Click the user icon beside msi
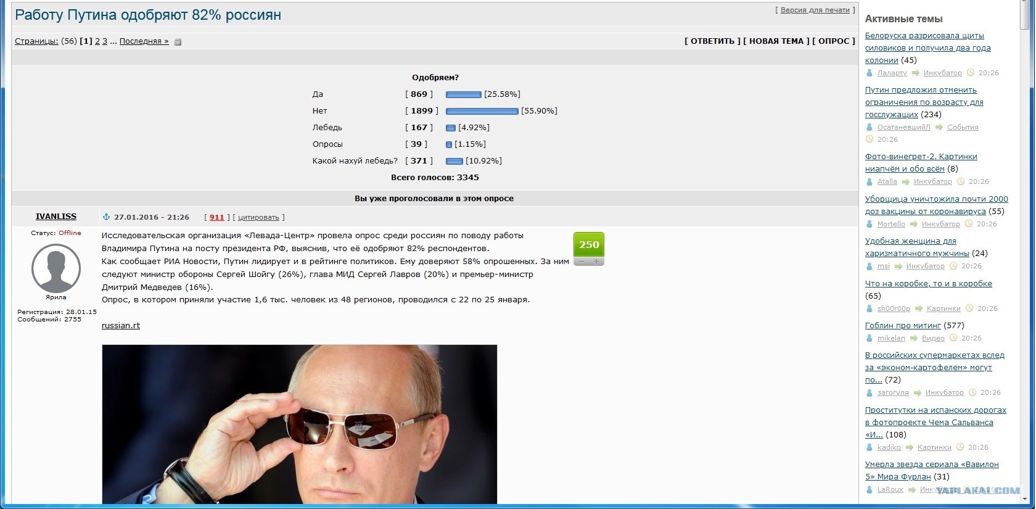This screenshot has width=1036, height=509. [x=869, y=266]
